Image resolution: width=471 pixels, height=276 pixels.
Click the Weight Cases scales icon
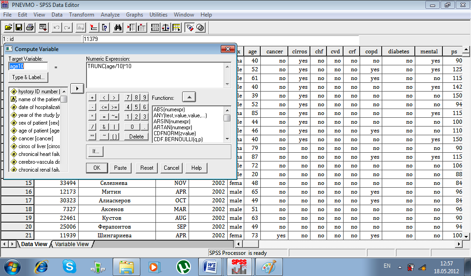166,28
